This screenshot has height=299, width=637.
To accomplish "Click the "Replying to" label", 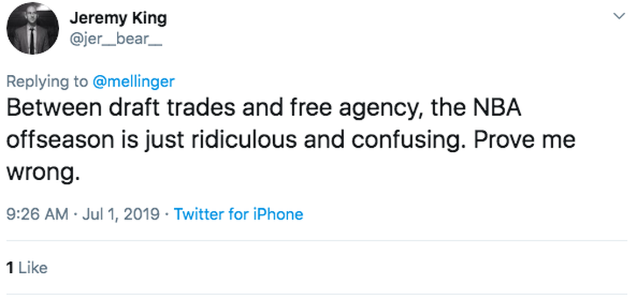I will (47, 81).
